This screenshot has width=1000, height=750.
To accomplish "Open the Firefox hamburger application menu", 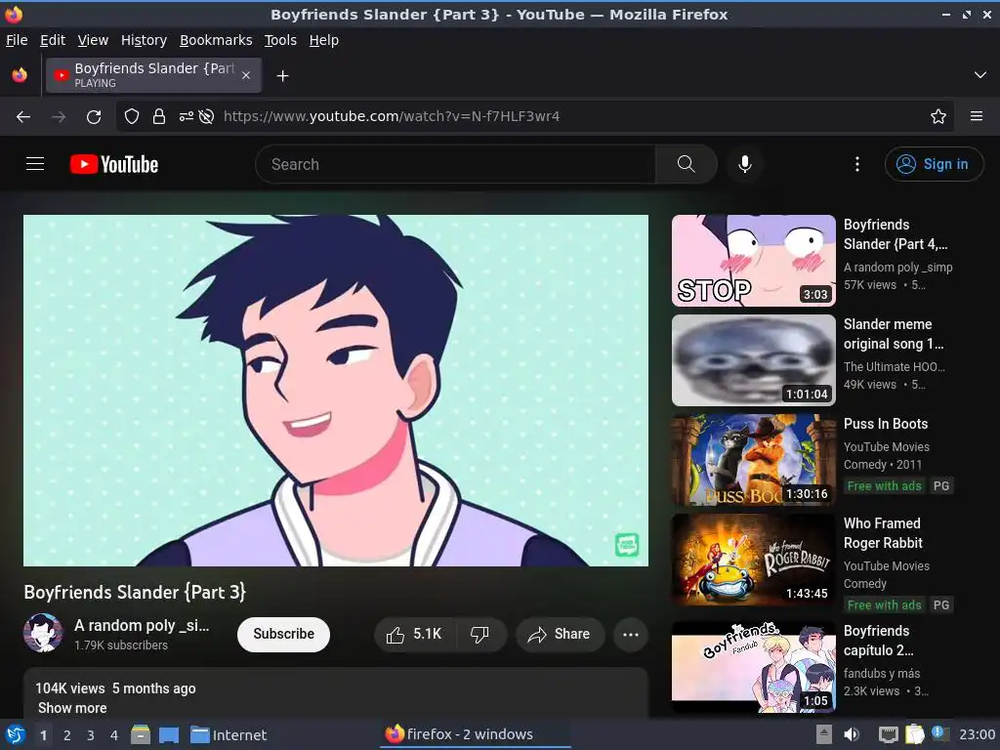I will tap(977, 116).
